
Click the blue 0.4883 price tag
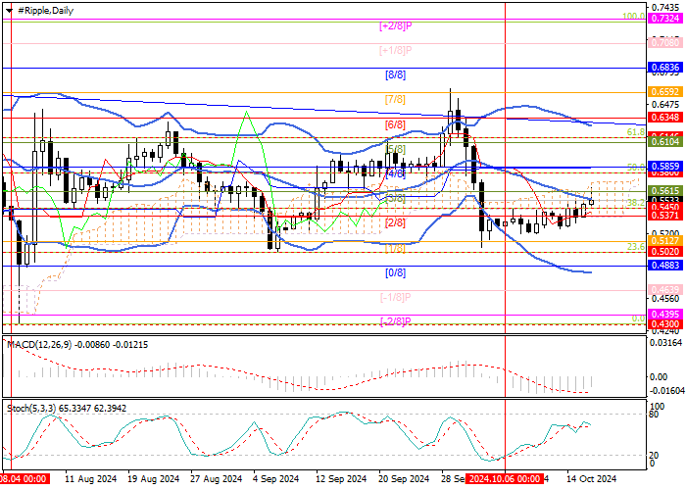coord(665,266)
